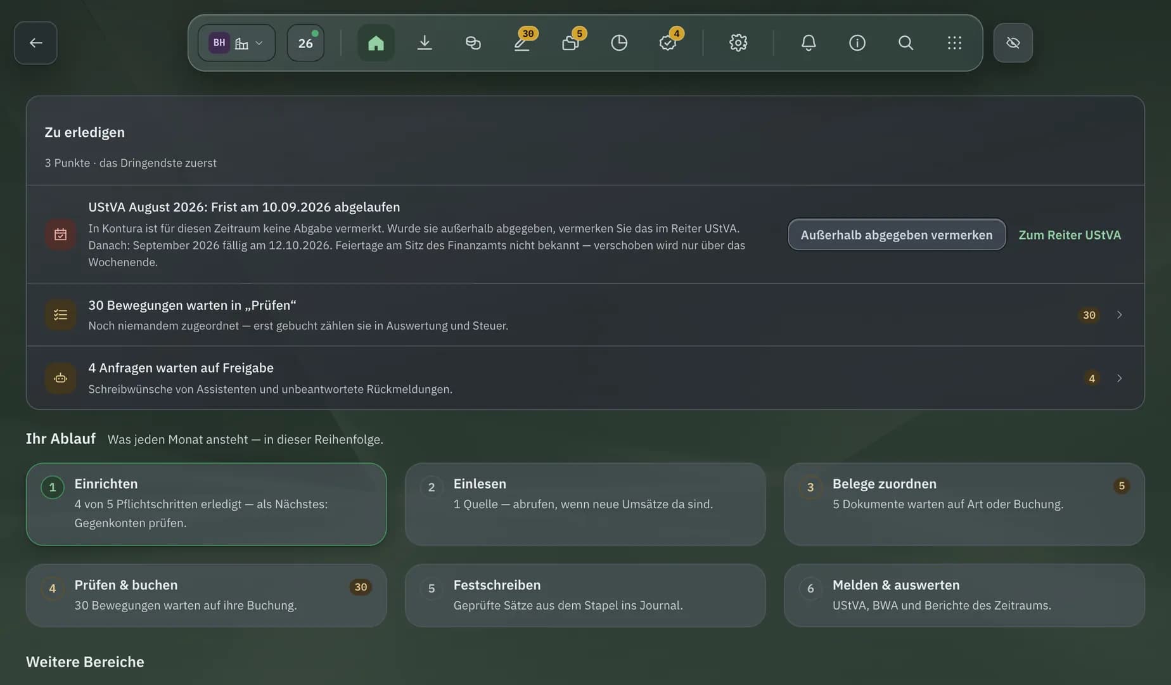
Task: Go to the Home dashboard icon
Action: click(x=376, y=42)
